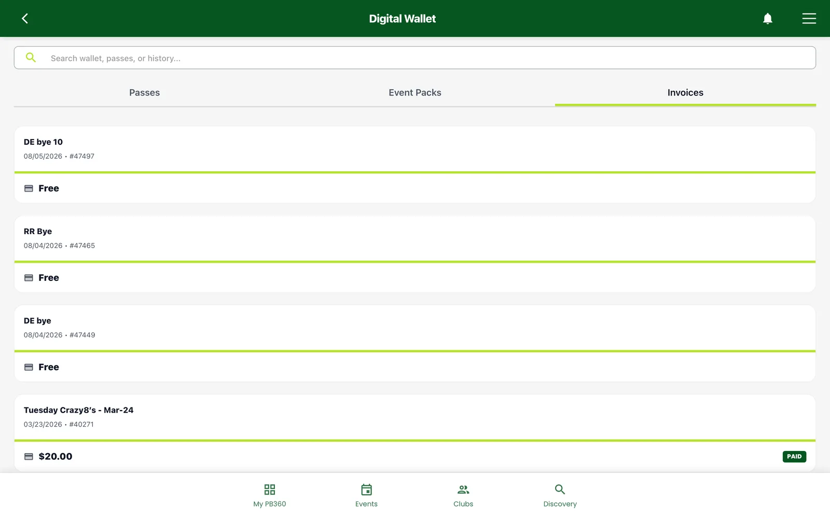Open the RR Bye invoice title
The height and width of the screenshot is (519, 830).
(38, 231)
